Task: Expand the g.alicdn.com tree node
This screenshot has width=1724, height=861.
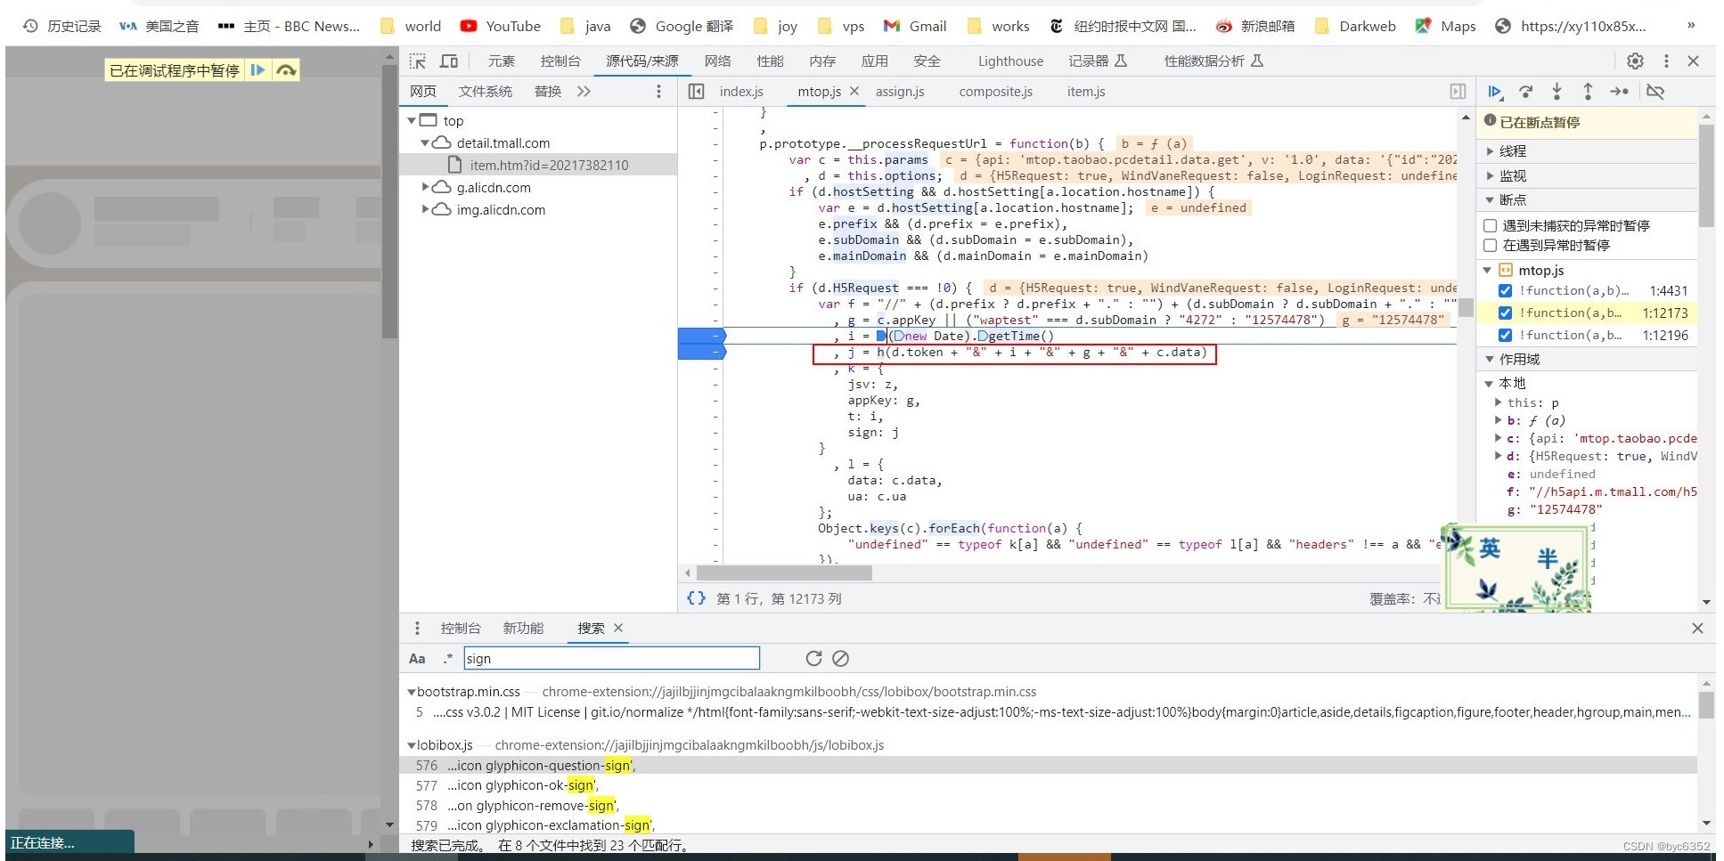Action: pos(425,187)
